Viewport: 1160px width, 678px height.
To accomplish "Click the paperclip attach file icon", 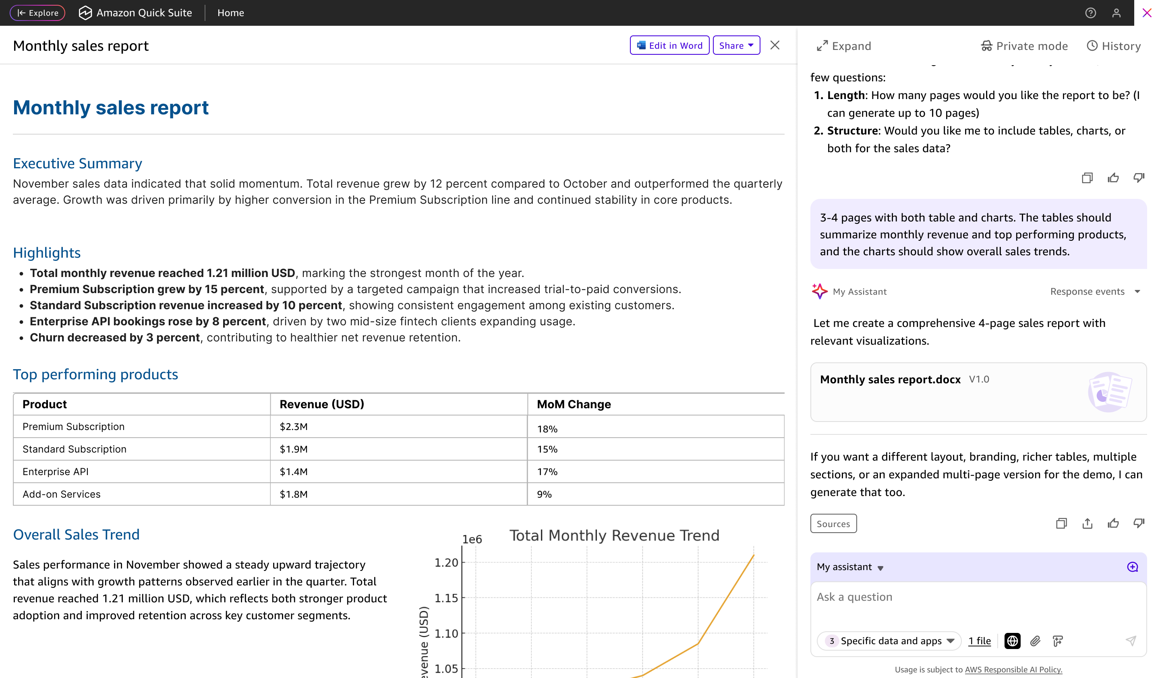I will pyautogui.click(x=1035, y=641).
